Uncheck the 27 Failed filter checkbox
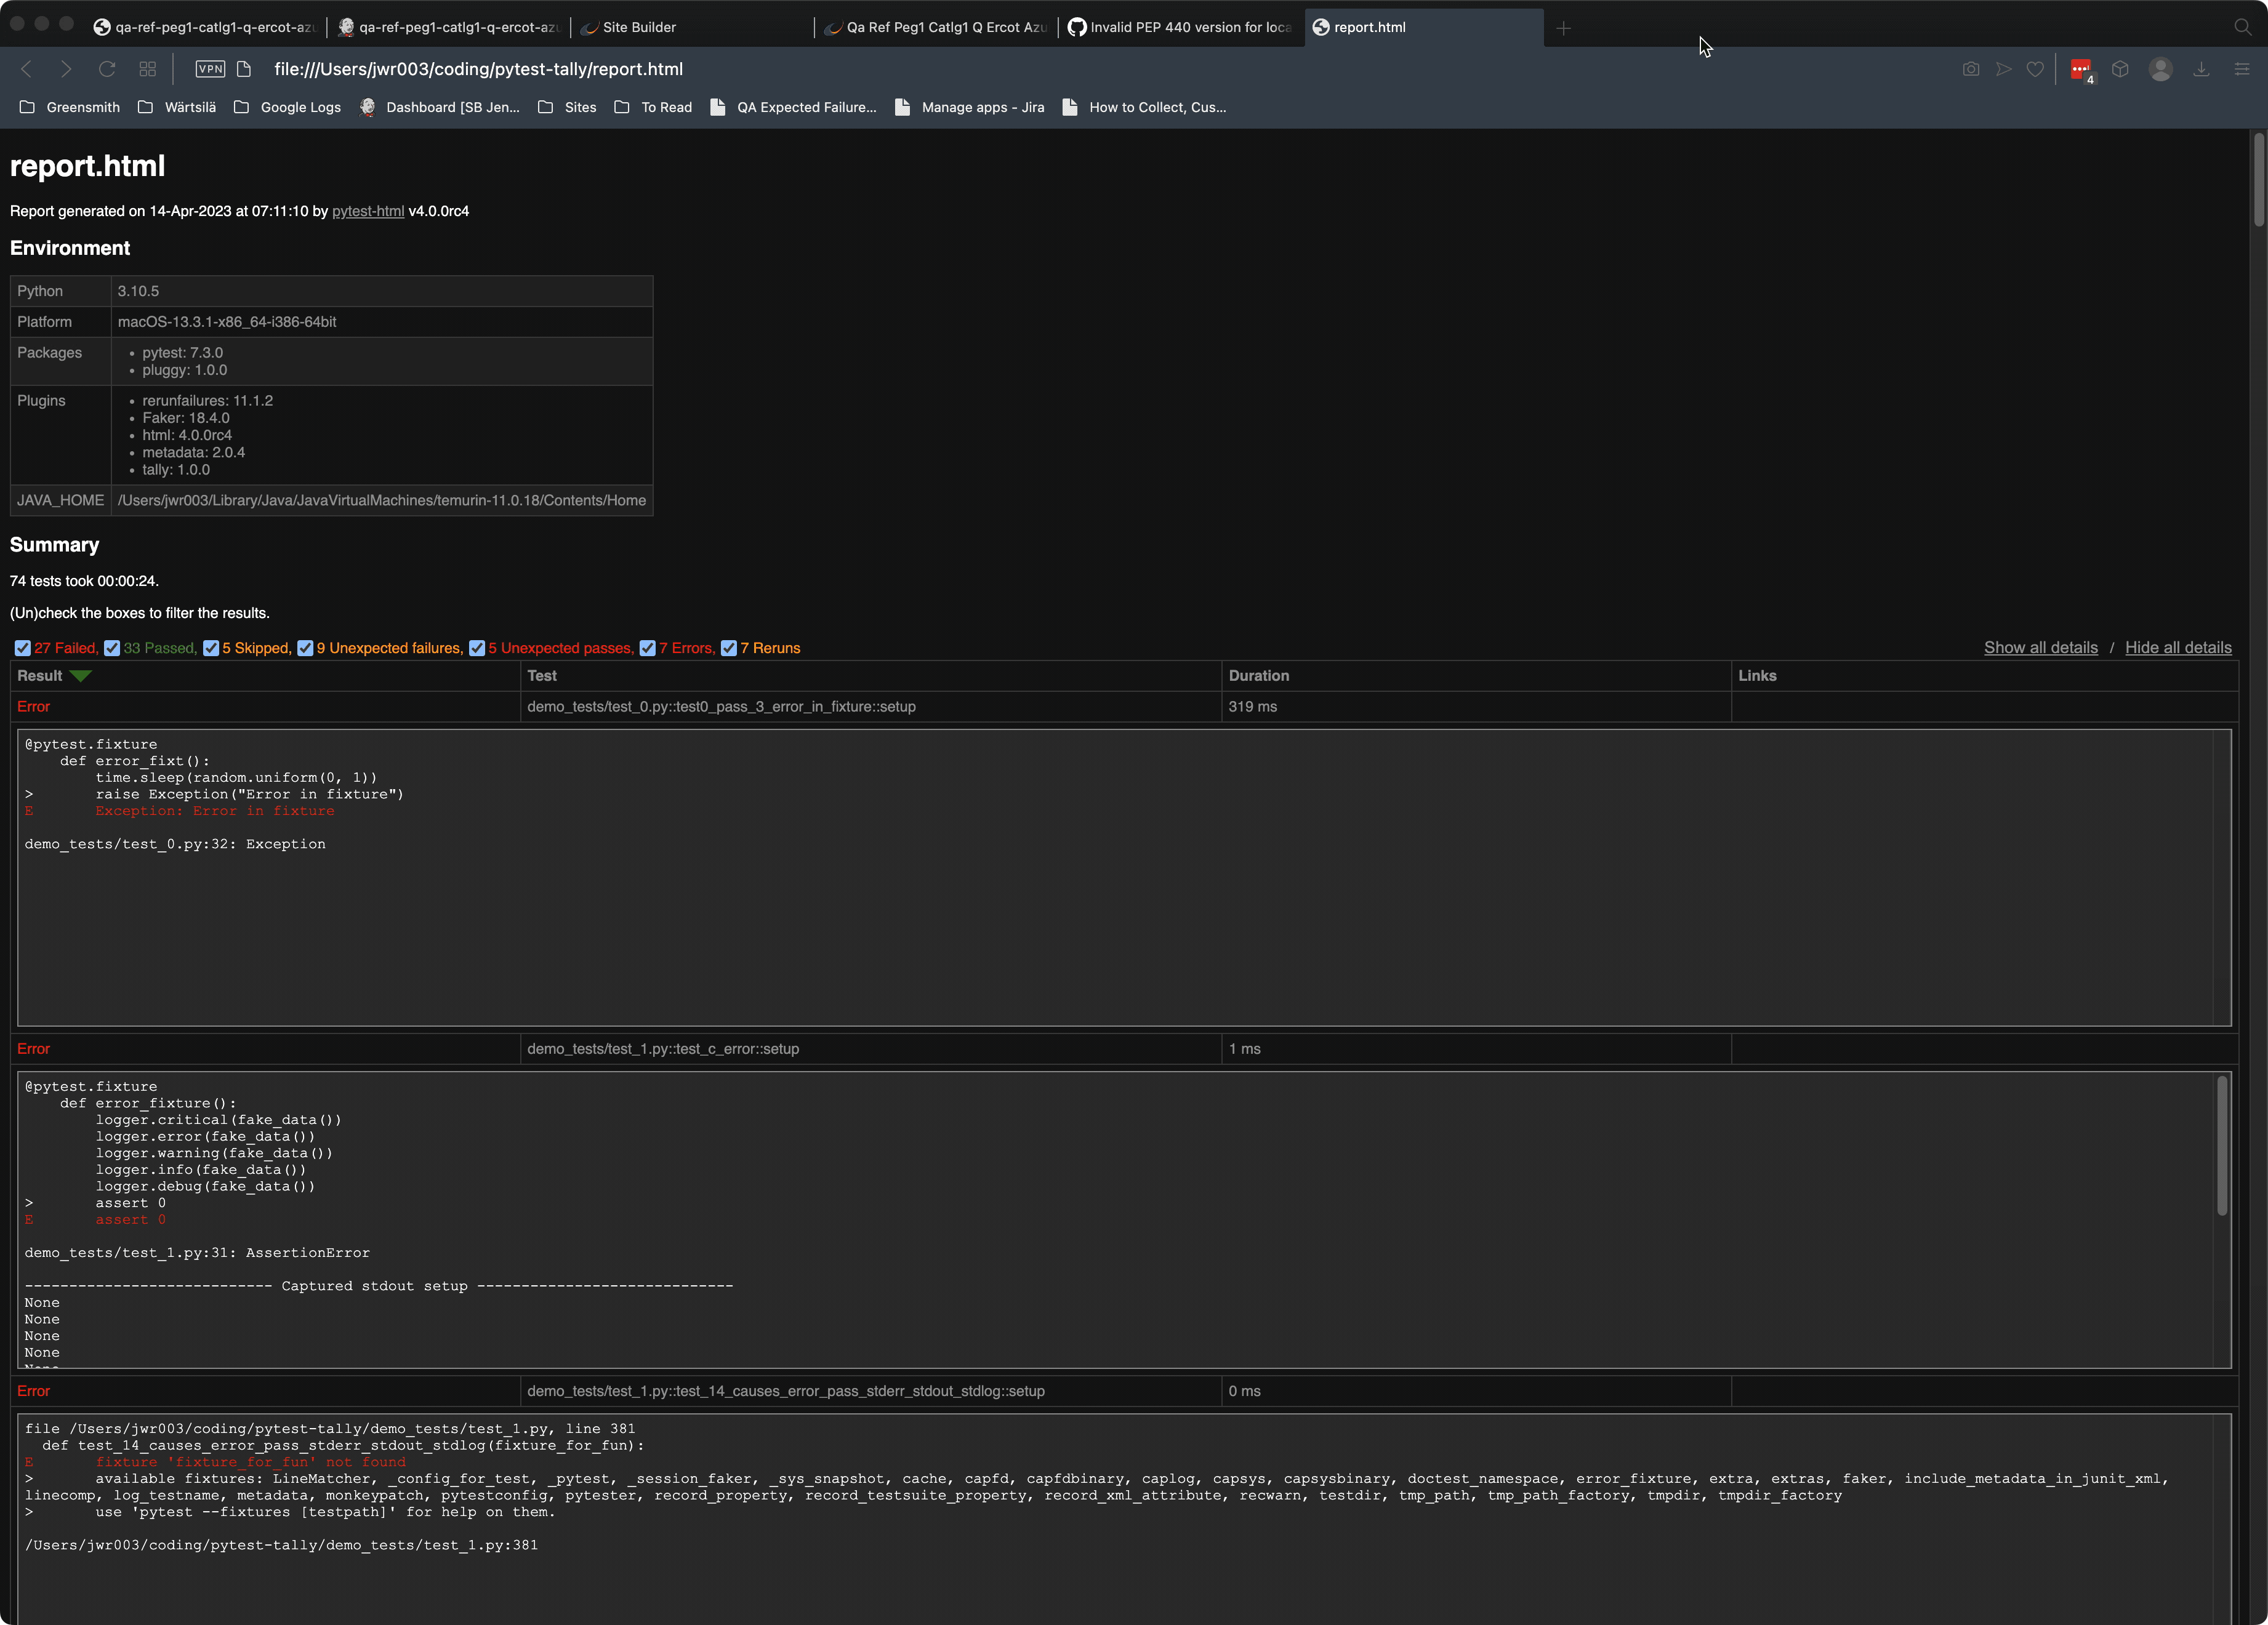The height and width of the screenshot is (1625, 2268). [x=23, y=648]
